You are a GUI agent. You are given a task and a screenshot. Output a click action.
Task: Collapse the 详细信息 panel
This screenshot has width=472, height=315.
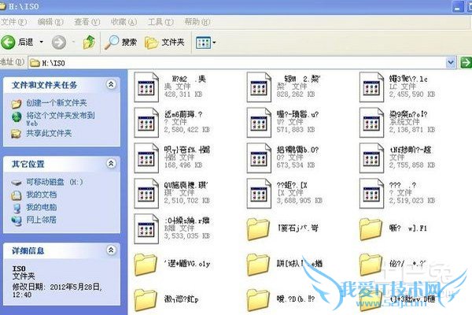coord(111,250)
